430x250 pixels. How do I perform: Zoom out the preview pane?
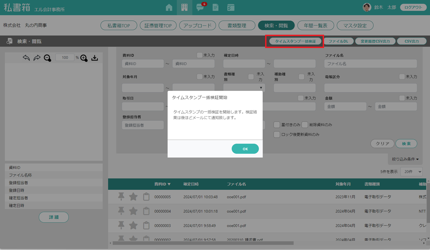pyautogui.click(x=48, y=58)
